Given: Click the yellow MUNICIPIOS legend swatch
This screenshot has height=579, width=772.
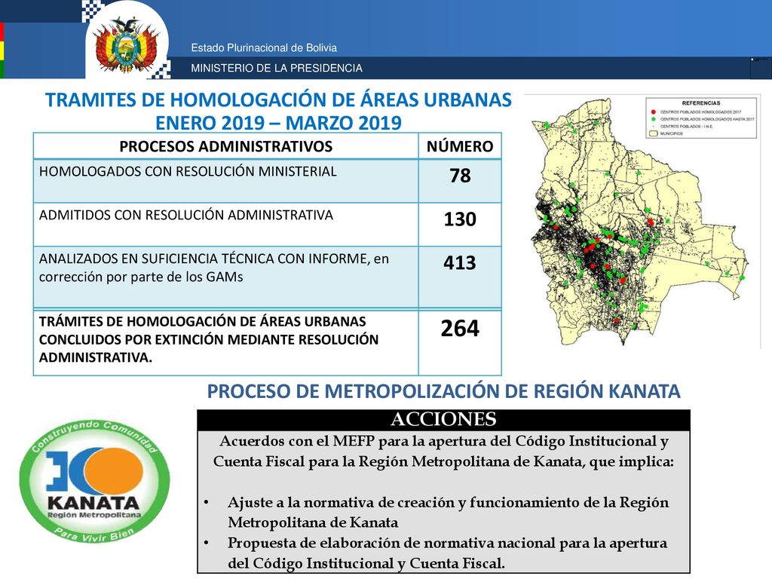Looking at the screenshot, I should coord(654,133).
